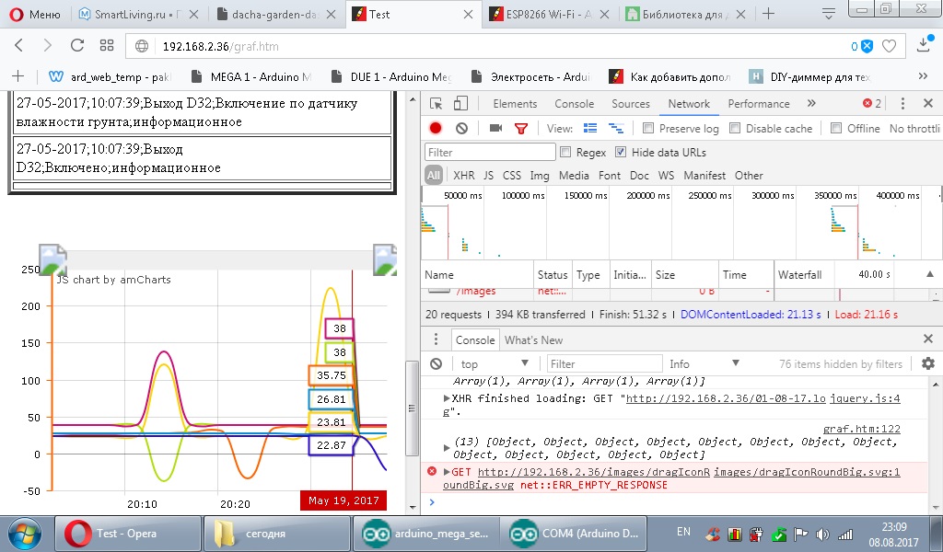943x552 pixels.
Task: Open console settings gear
Action: pyautogui.click(x=927, y=364)
